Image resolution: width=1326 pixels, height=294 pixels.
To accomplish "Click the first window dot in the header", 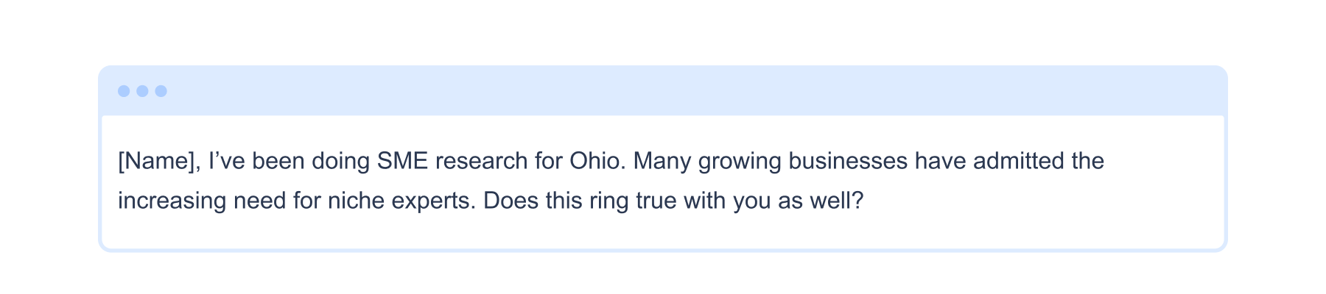I will pyautogui.click(x=124, y=91).
